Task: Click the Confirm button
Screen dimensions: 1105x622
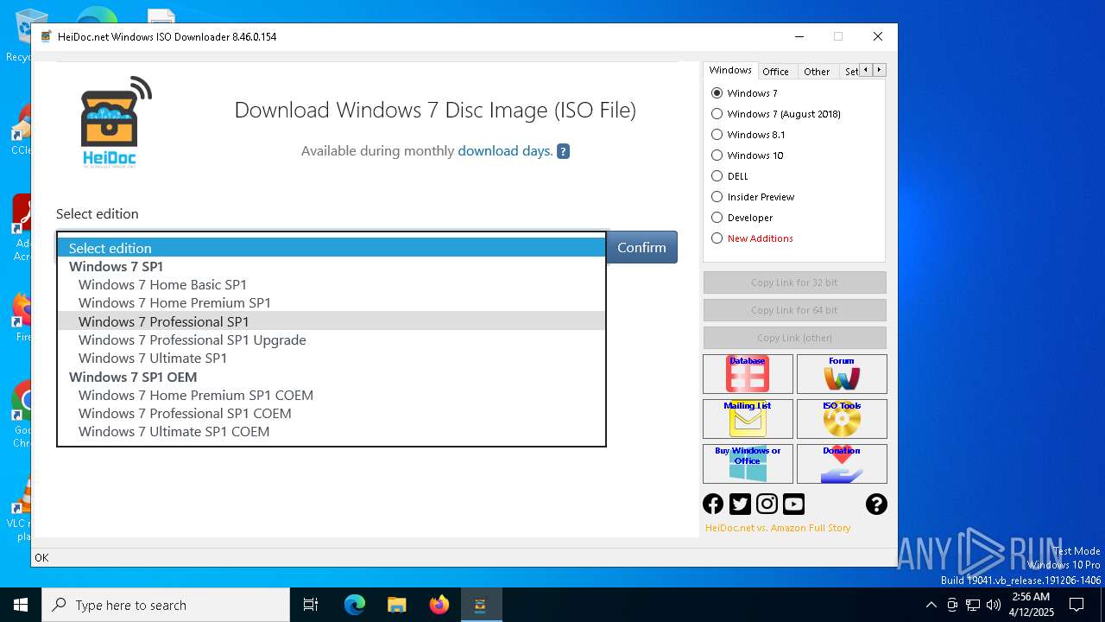Action: point(641,247)
